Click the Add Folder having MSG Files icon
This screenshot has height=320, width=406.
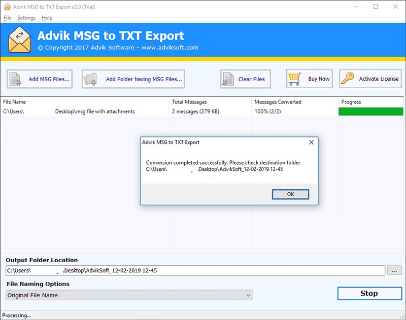(90, 79)
